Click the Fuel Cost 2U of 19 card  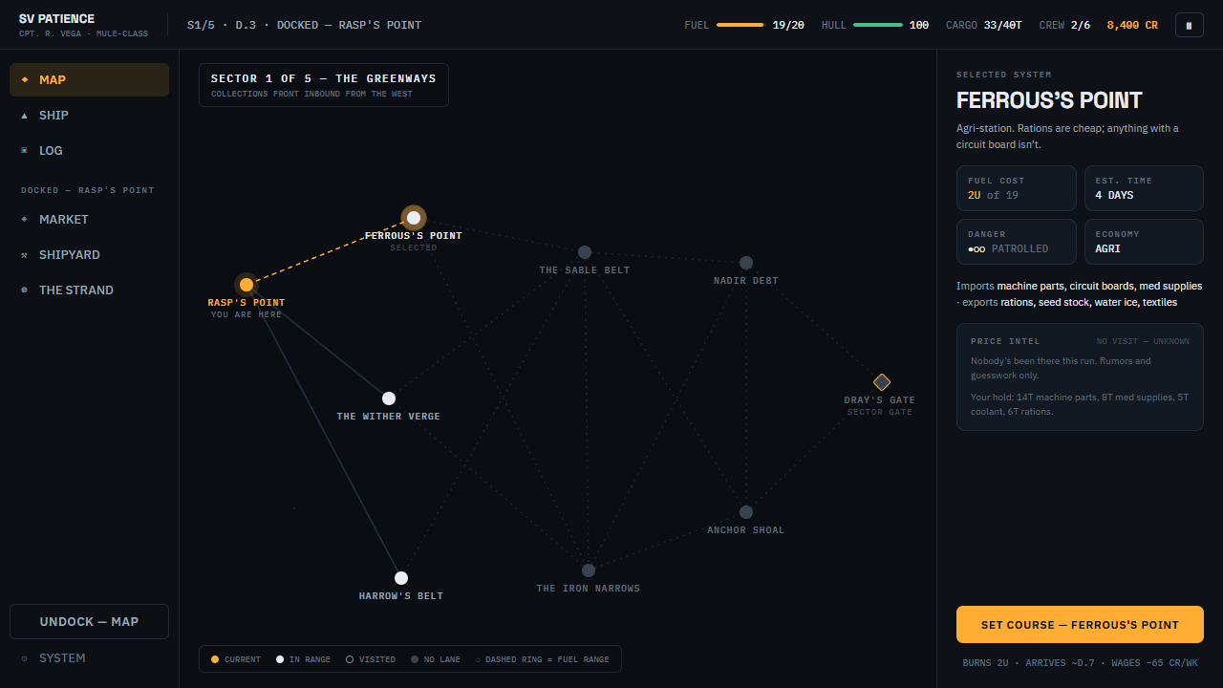click(x=1017, y=188)
